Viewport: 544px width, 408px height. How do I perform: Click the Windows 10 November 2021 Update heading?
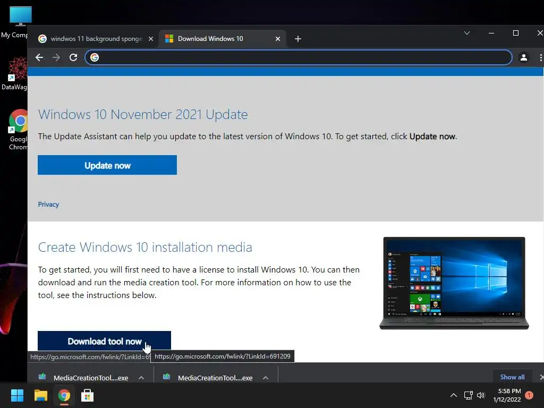click(143, 115)
